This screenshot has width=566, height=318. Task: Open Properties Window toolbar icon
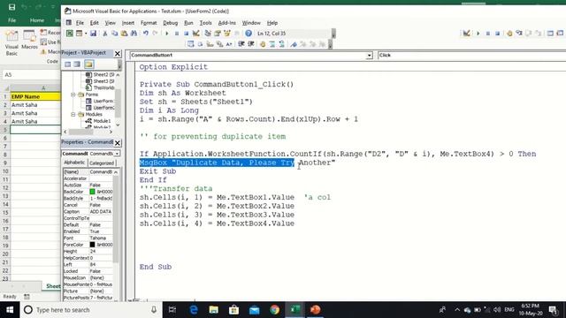(218, 34)
